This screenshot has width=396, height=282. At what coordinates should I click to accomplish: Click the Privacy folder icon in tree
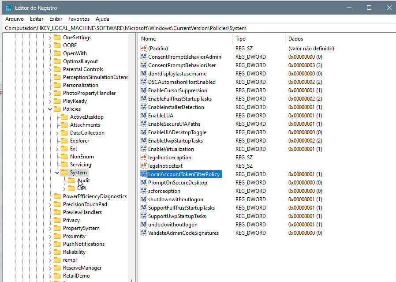57,220
